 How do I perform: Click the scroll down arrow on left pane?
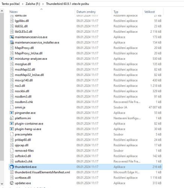pos(2,184)
